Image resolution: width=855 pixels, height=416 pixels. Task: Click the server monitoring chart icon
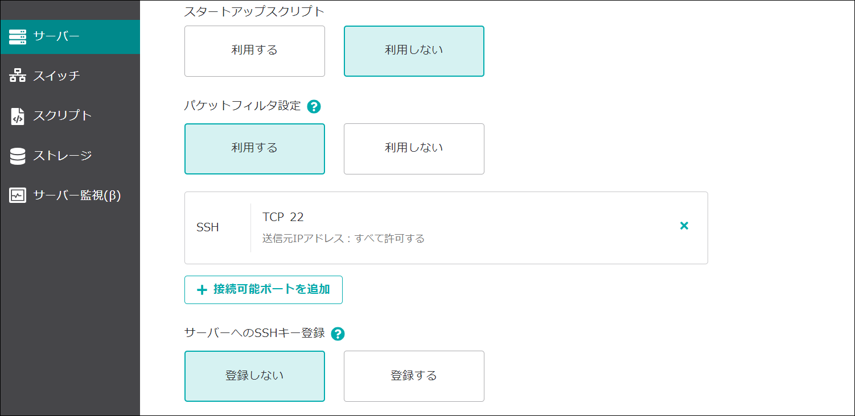18,195
